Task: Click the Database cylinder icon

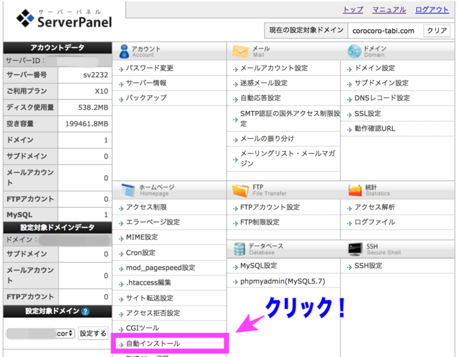Action: 240,249
